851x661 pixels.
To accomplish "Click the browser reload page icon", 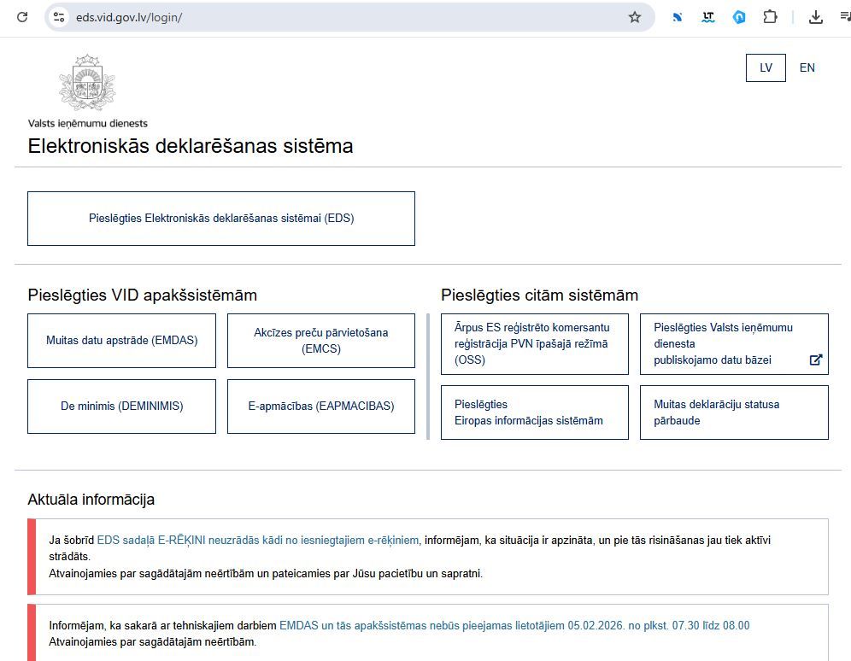I will [x=22, y=17].
